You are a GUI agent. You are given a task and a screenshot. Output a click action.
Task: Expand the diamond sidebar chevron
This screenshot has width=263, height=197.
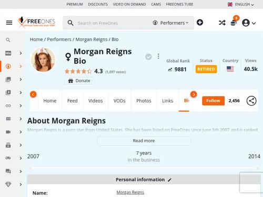21,184
